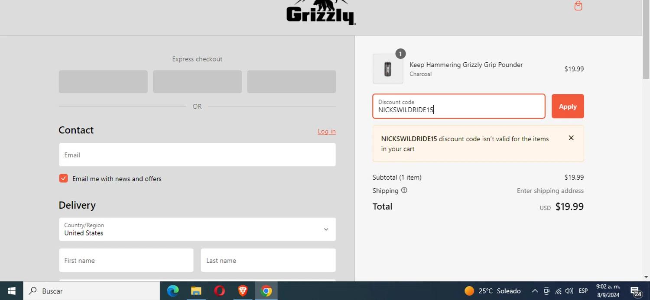Launch Opera browser from the taskbar
The height and width of the screenshot is (300, 650).
coord(220,291)
